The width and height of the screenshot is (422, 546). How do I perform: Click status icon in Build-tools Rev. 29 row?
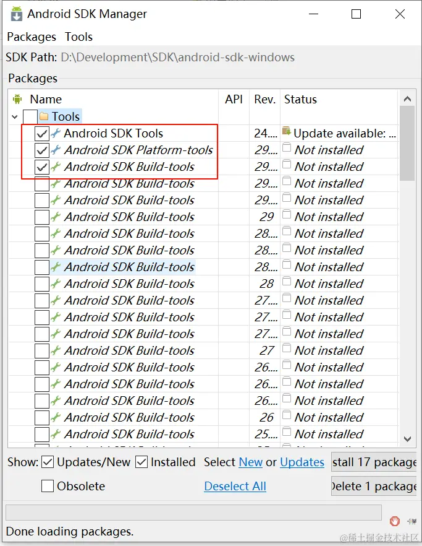[x=287, y=214]
